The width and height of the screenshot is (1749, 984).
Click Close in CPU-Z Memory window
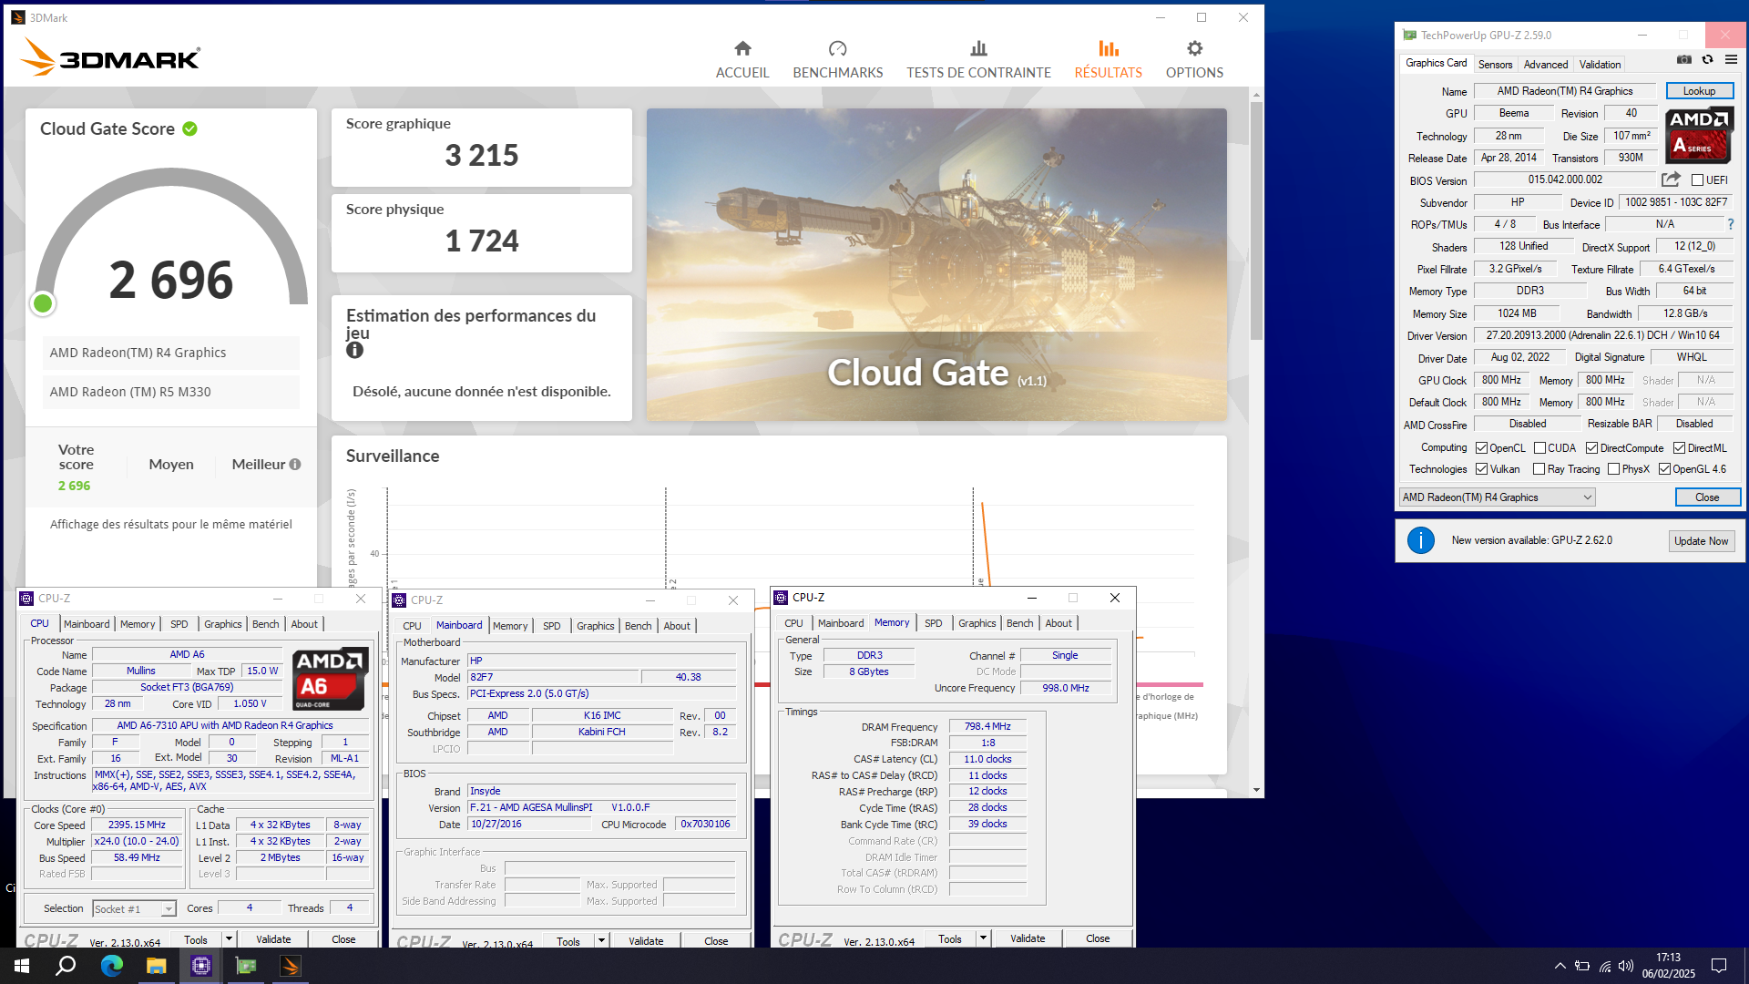1098,938
